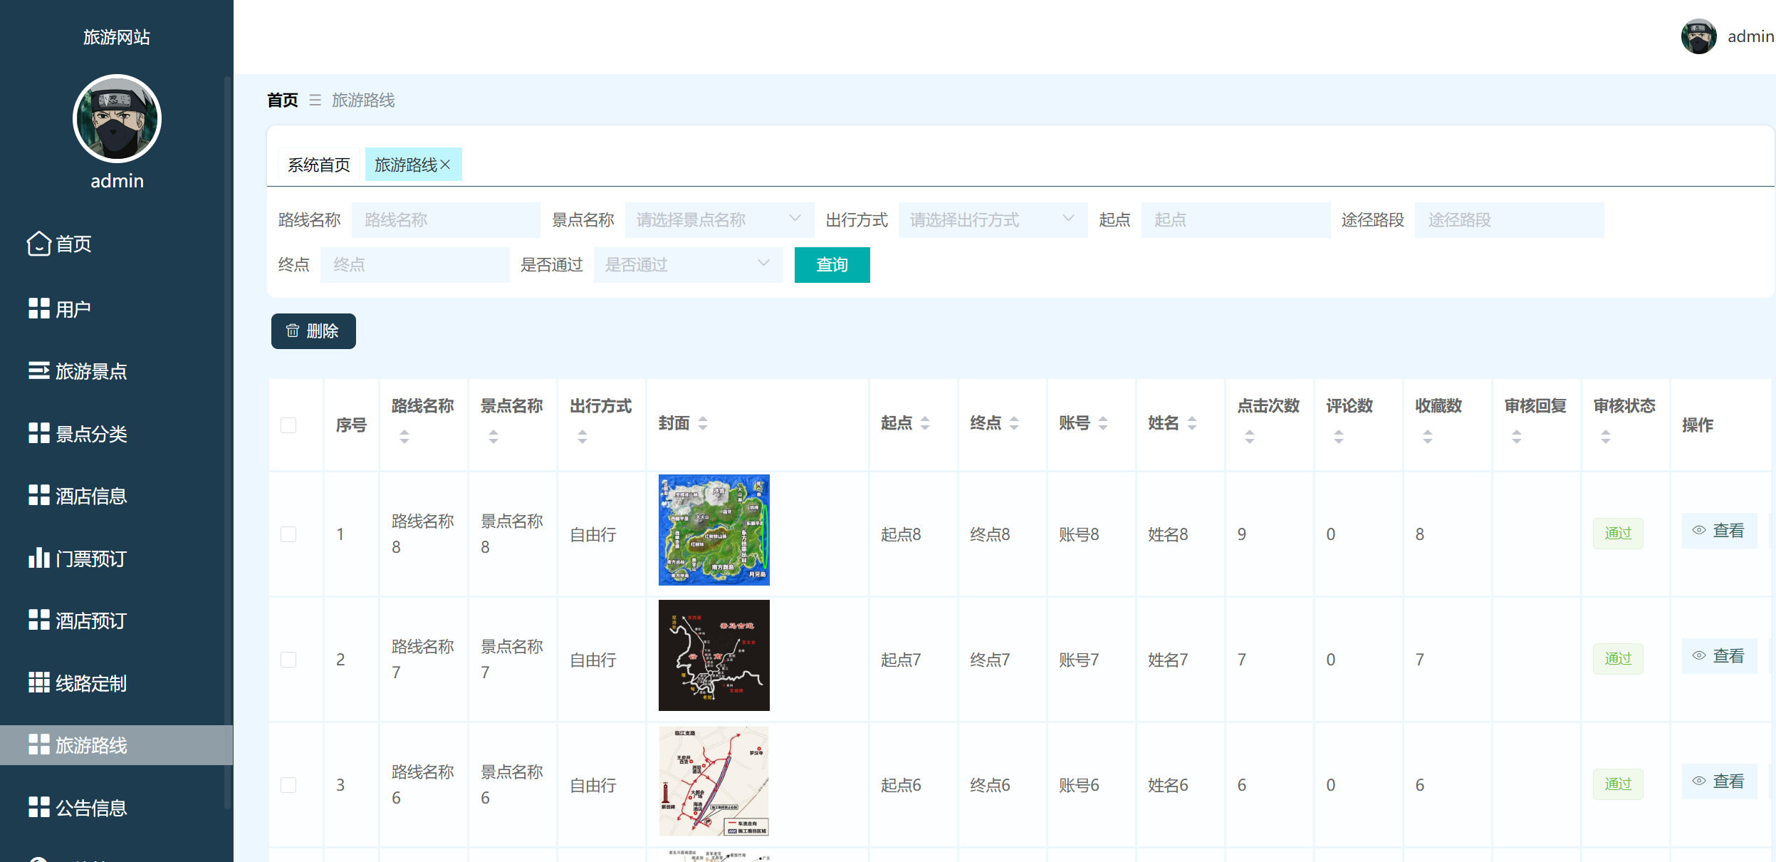Viewport: 1776px width, 862px height.
Task: Open 用户 in the sidebar menu
Action: tap(116, 308)
